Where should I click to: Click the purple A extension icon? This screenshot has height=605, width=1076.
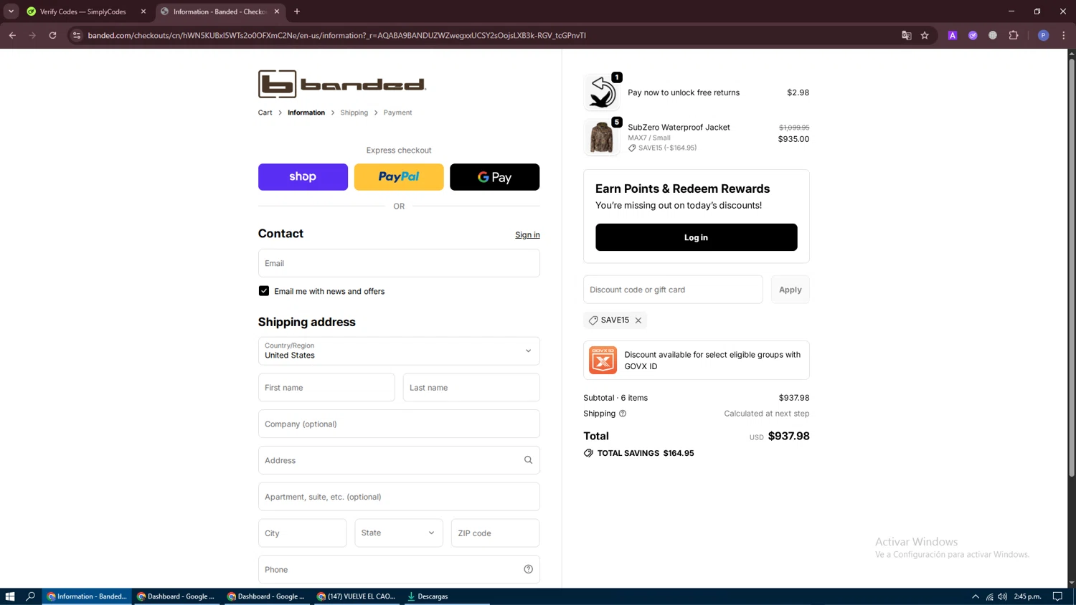pyautogui.click(x=953, y=35)
